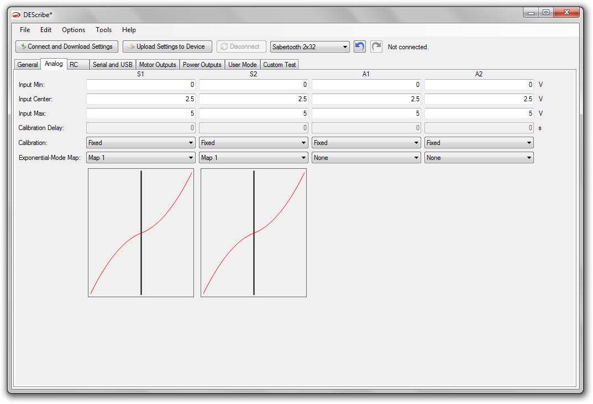
Task: Open the Sabertooth 2x32 device dropdown
Action: (x=309, y=47)
